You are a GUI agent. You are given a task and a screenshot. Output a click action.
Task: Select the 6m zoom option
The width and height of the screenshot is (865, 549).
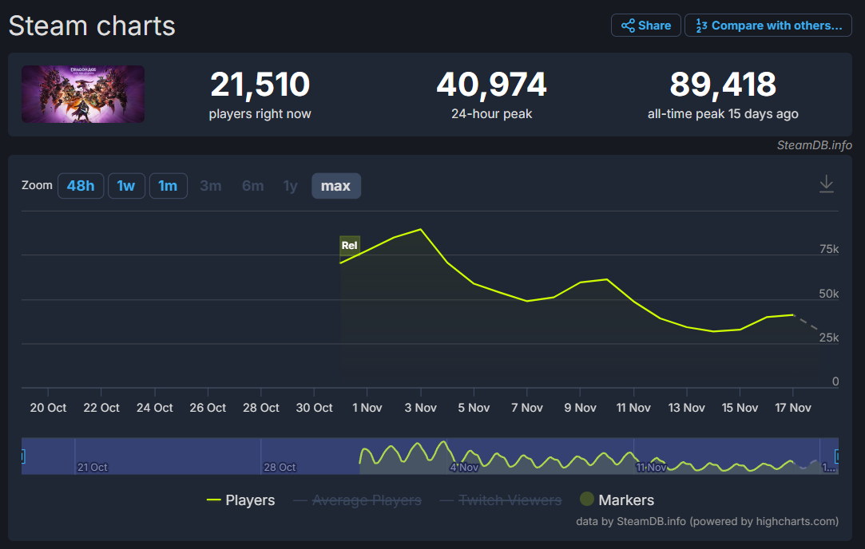pos(252,186)
